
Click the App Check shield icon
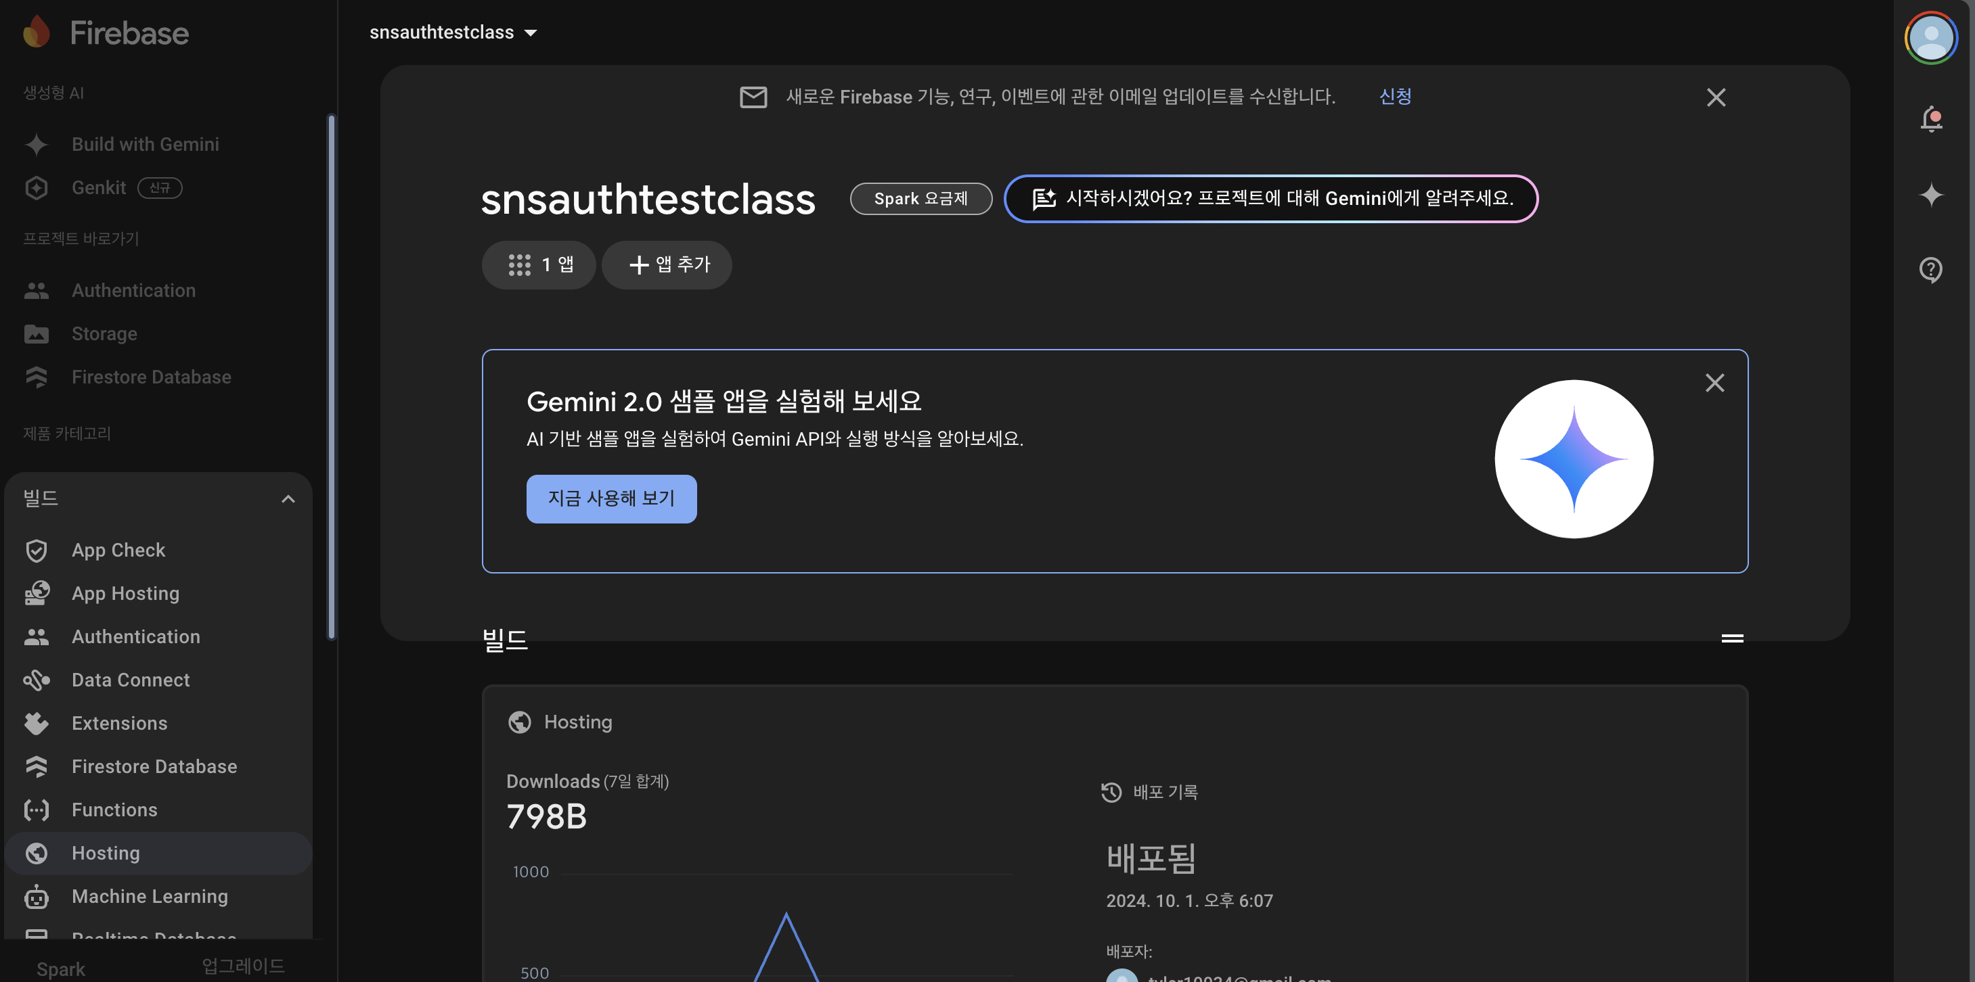(36, 550)
